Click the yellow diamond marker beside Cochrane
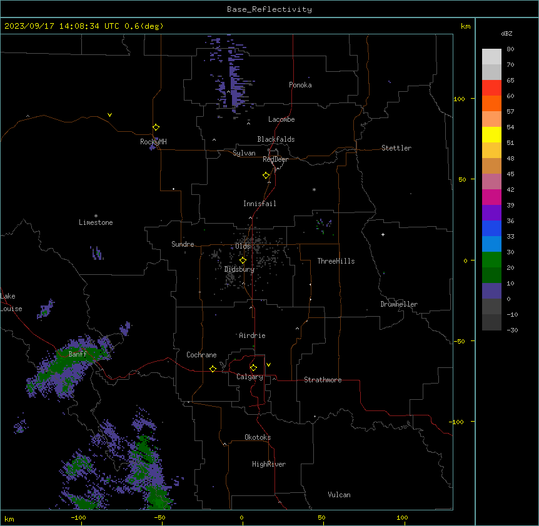The height and width of the screenshot is (526, 539). [x=213, y=369]
